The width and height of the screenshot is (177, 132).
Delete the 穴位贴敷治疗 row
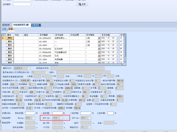[x=10, y=52]
